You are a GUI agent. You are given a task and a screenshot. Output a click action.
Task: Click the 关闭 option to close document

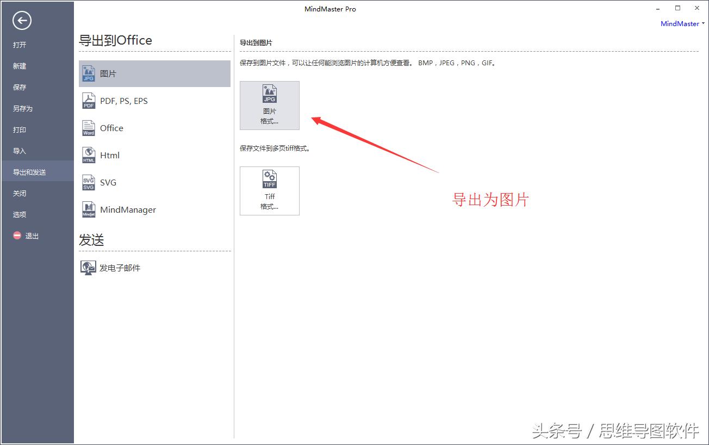point(19,193)
